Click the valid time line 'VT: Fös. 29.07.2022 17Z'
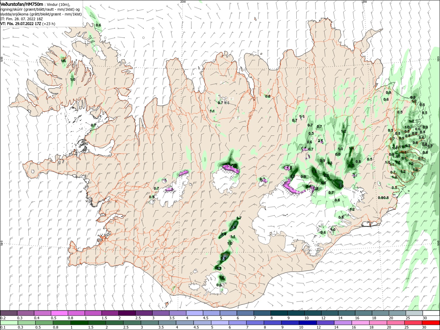The width and height of the screenshot is (440, 330). tap(21, 24)
